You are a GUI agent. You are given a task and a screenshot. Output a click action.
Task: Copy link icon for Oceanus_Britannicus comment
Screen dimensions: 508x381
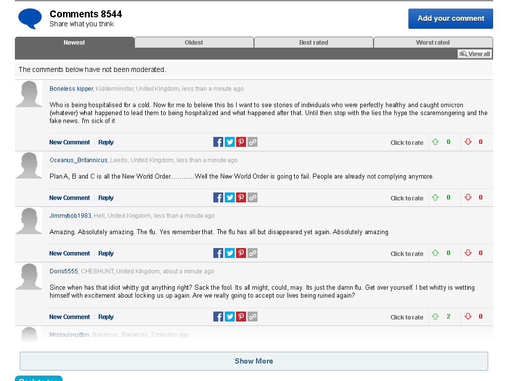(253, 197)
